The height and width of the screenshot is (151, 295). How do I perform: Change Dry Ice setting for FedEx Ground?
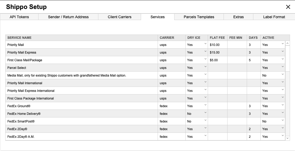197,106
